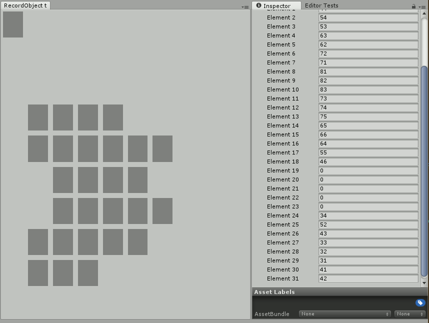Viewport: 429px width, 323px height.
Task: Edit the Element 14 value field
Action: pyautogui.click(x=368, y=126)
